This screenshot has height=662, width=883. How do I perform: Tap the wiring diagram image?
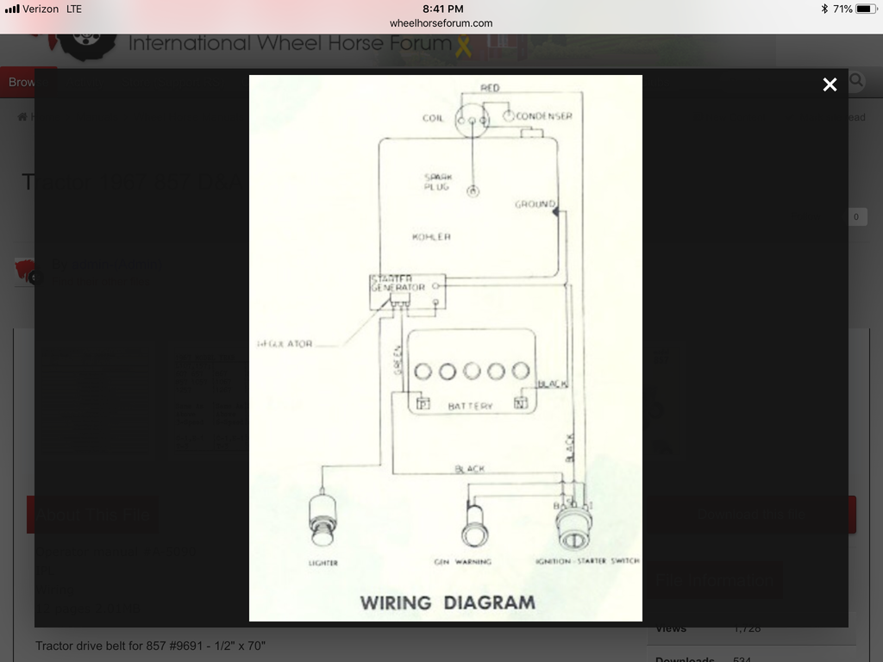point(446,348)
